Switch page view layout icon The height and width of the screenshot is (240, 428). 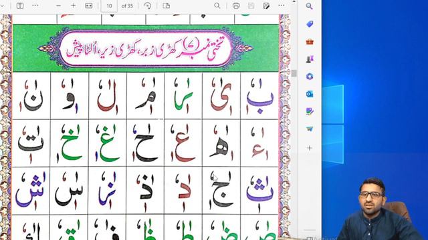click(x=167, y=6)
